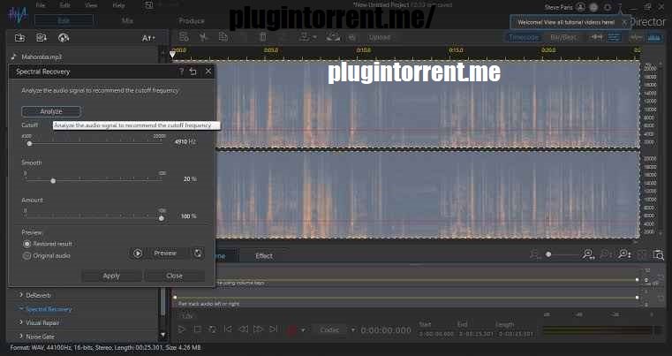Click the Preview button
The image size is (672, 356).
click(x=165, y=254)
